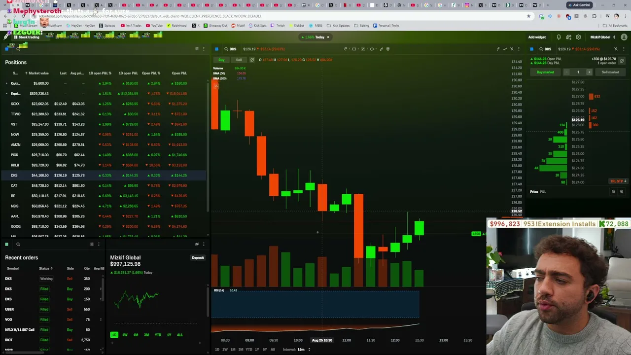
Task: Open the account widget three-dot menu
Action: click(x=204, y=244)
